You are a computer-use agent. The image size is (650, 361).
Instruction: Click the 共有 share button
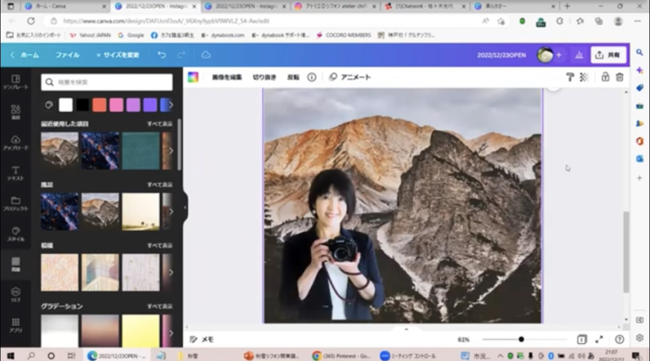[x=608, y=55]
